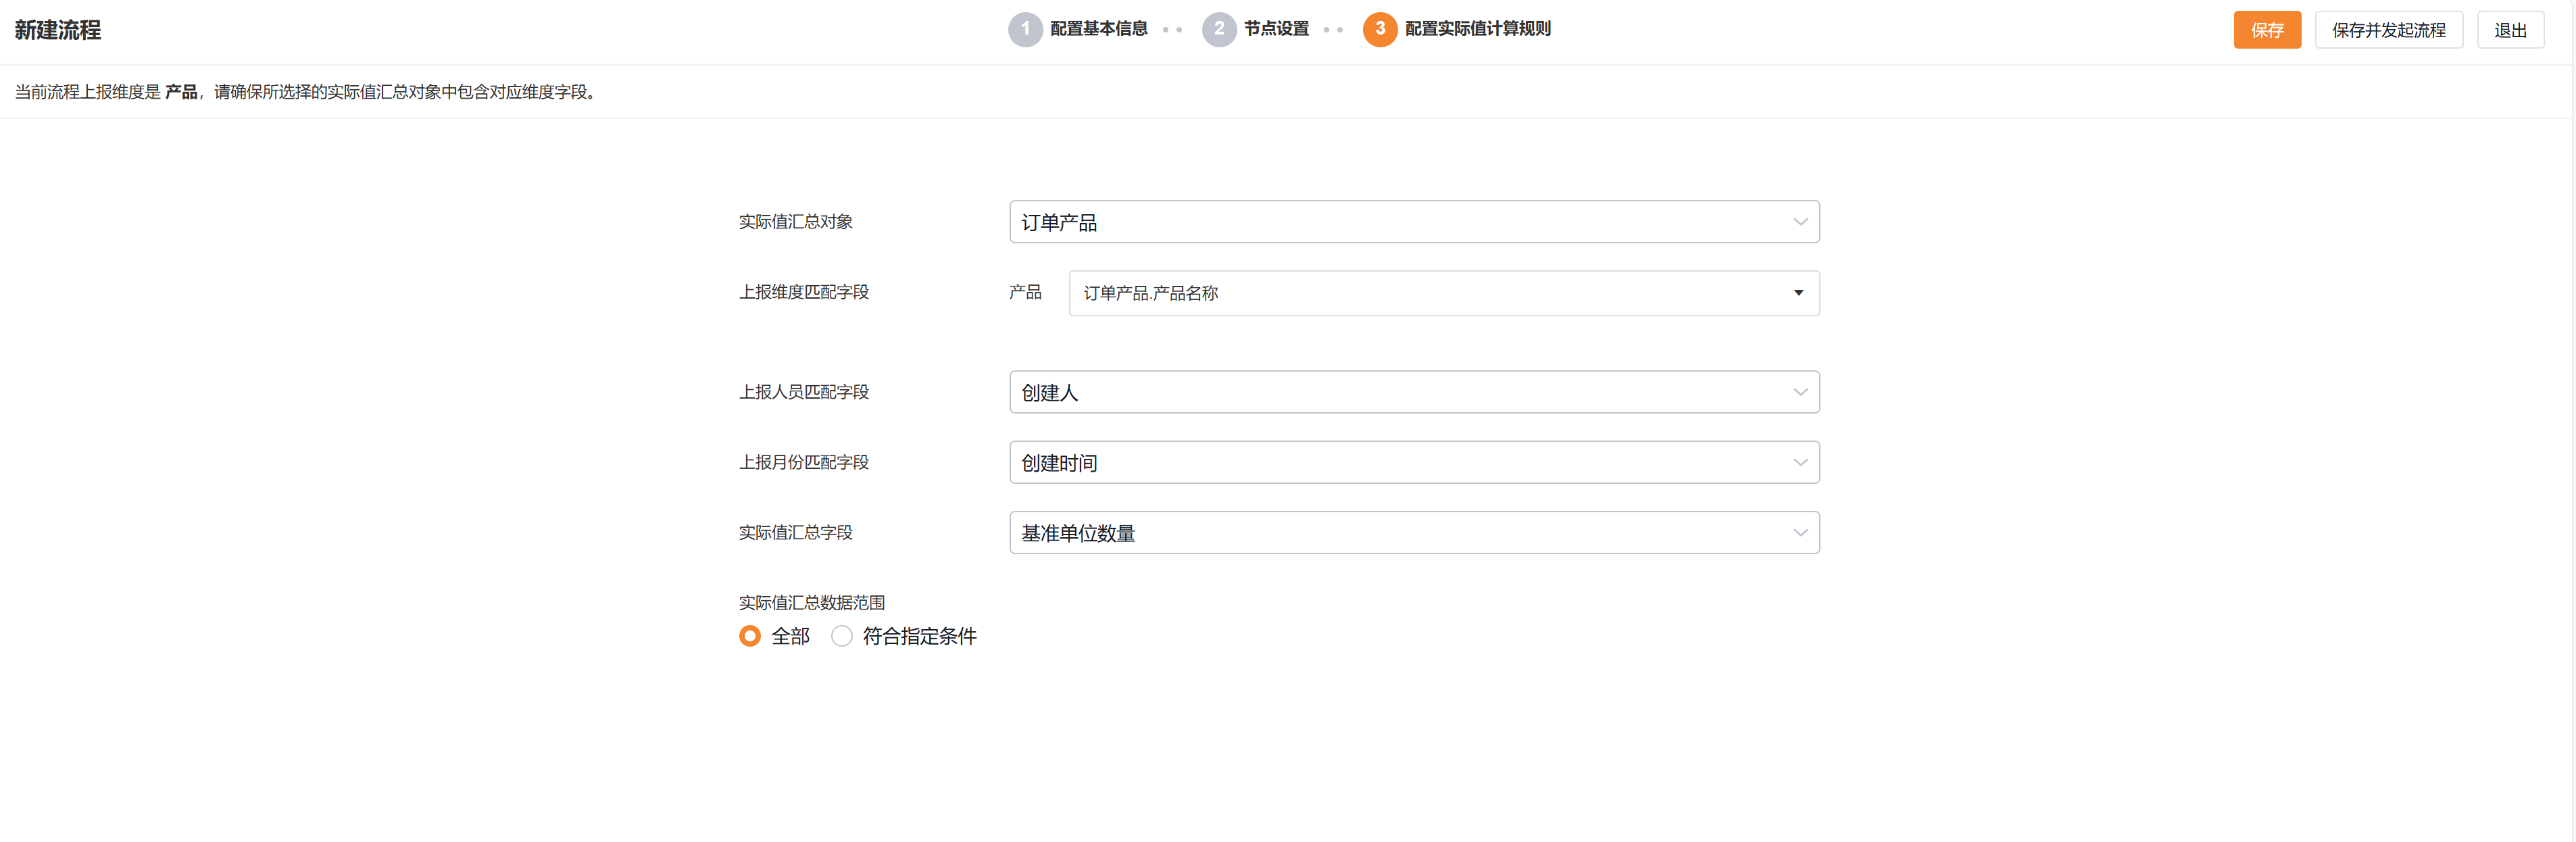
Task: Go to 配置基本信息 step
Action: pyautogui.click(x=1098, y=29)
